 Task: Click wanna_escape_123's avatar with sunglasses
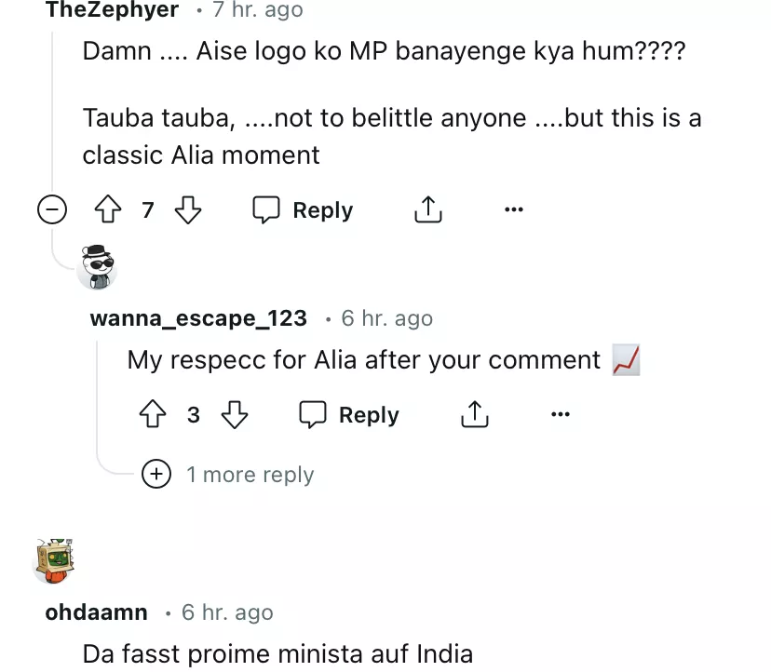click(97, 269)
